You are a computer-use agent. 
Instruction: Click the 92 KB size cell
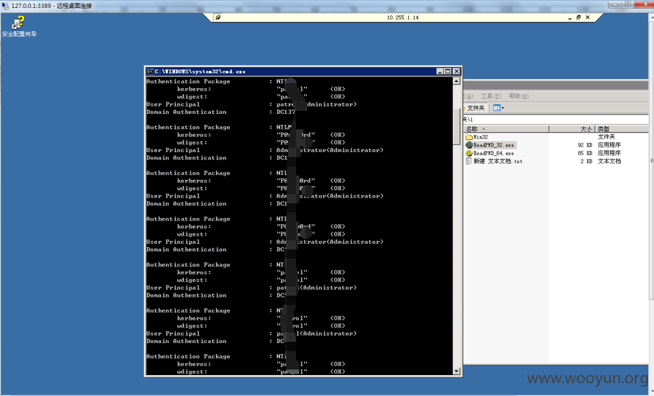(x=585, y=145)
